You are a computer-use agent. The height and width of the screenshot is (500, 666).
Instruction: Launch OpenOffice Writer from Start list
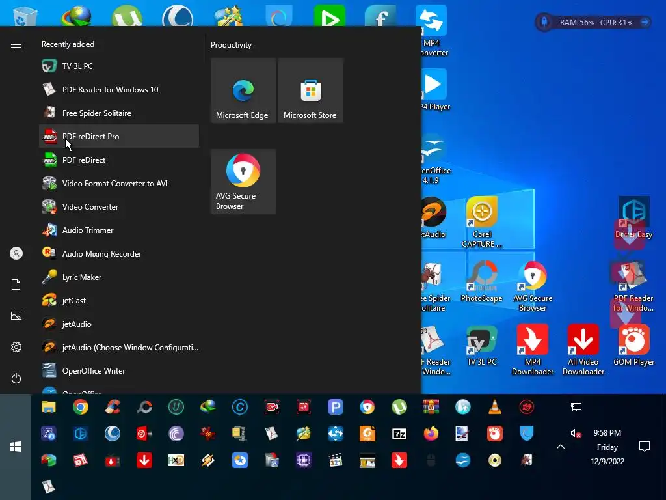click(x=119, y=370)
